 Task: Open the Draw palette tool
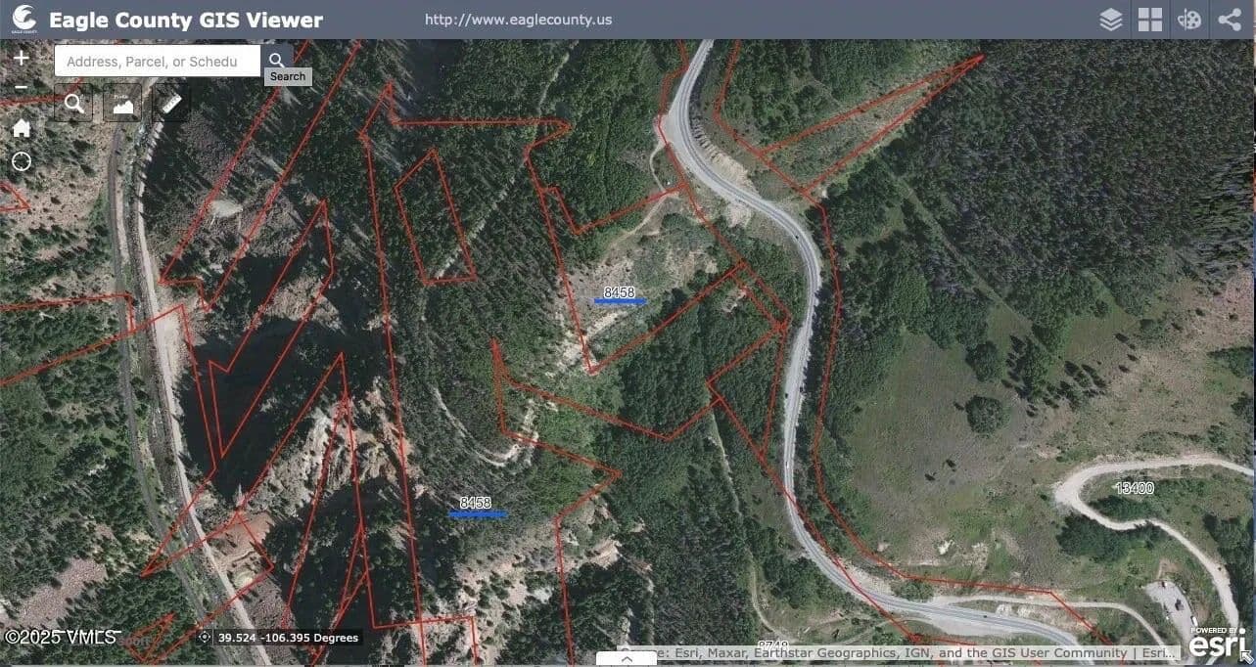1189,20
